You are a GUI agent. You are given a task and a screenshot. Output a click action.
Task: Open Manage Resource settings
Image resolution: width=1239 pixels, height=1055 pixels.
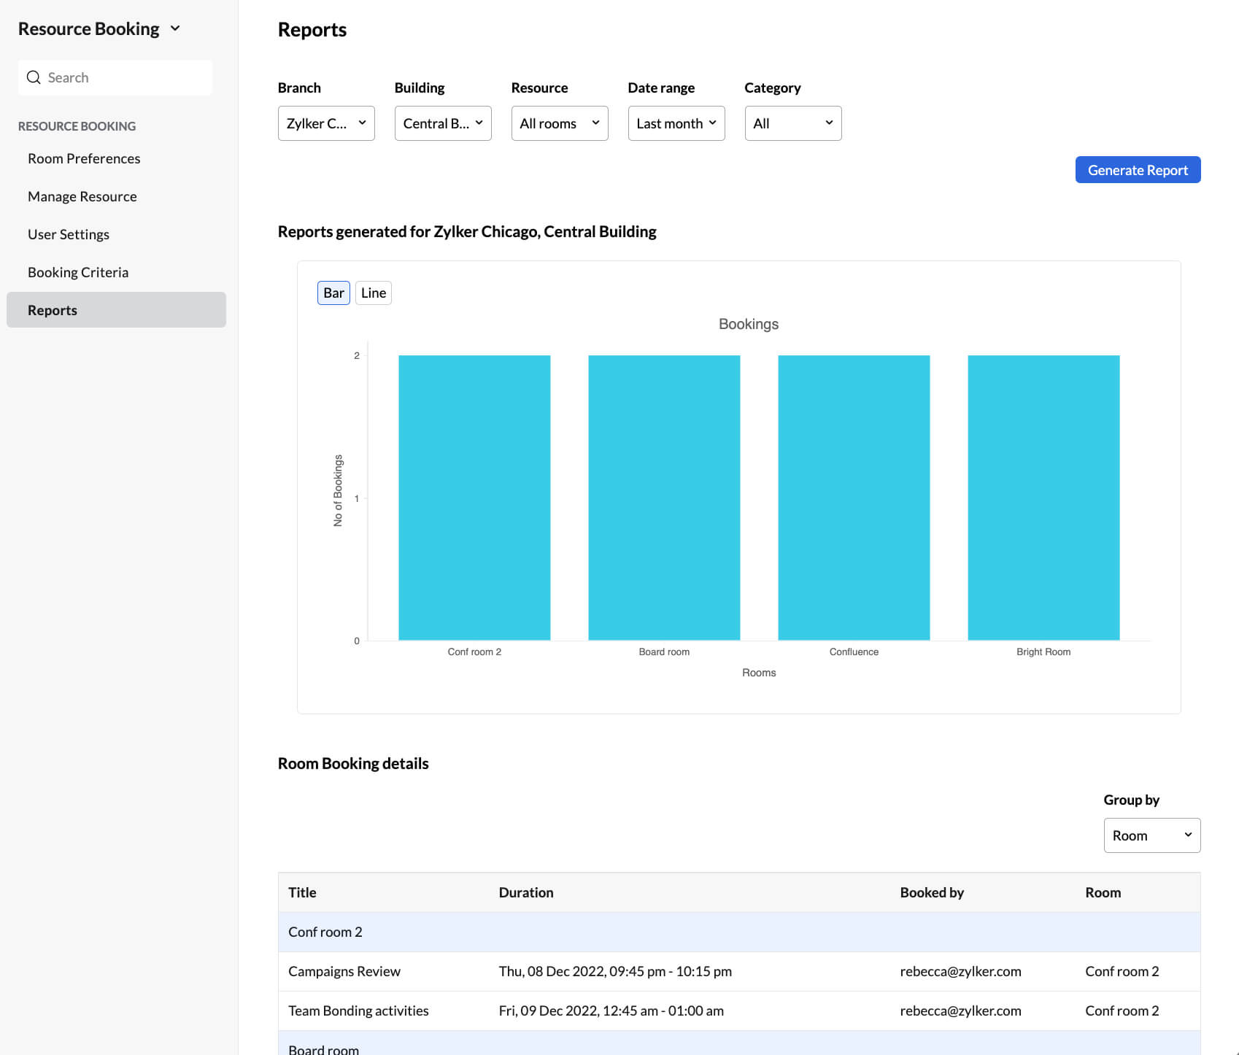82,196
